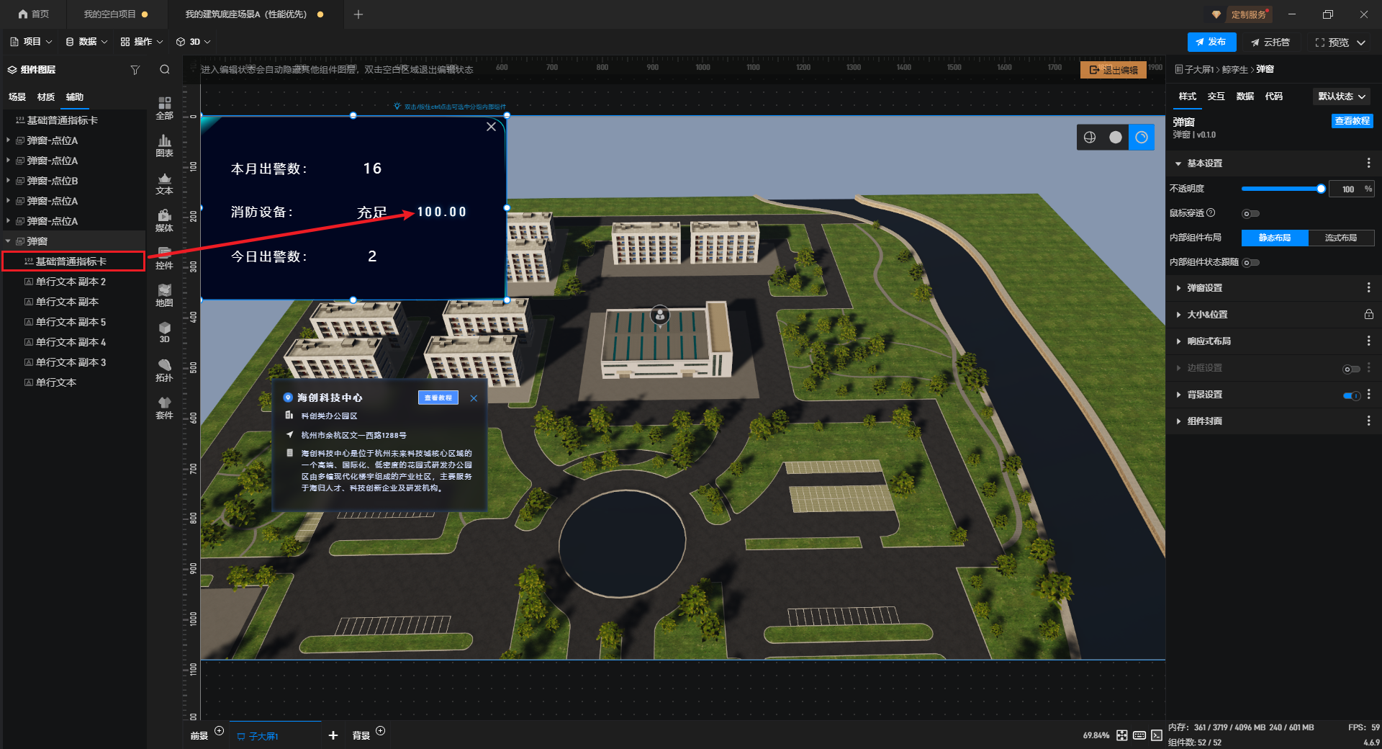Expand the 弹窗设置 section
This screenshot has width=1382, height=749.
click(x=1204, y=288)
